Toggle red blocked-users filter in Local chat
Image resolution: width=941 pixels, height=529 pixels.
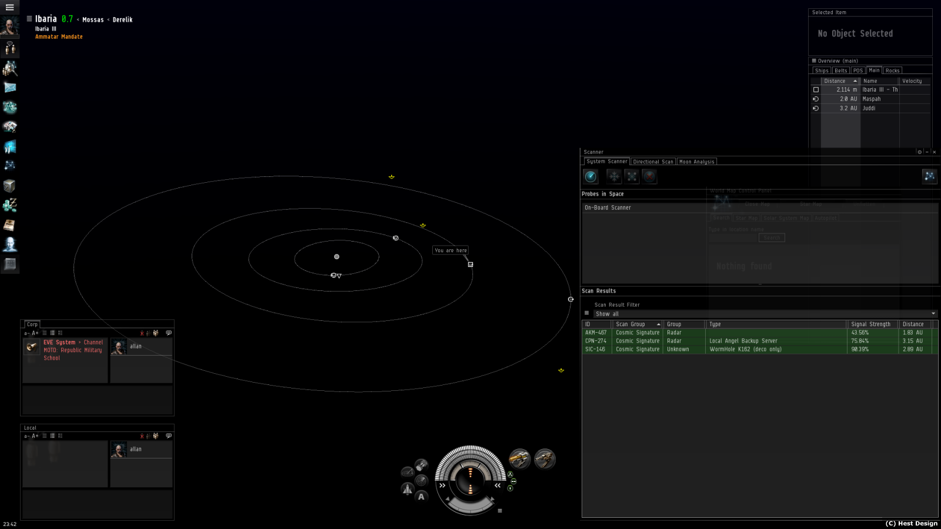click(x=142, y=436)
